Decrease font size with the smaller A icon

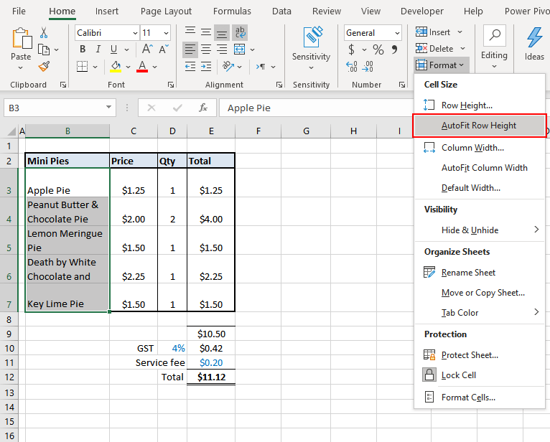(164, 49)
